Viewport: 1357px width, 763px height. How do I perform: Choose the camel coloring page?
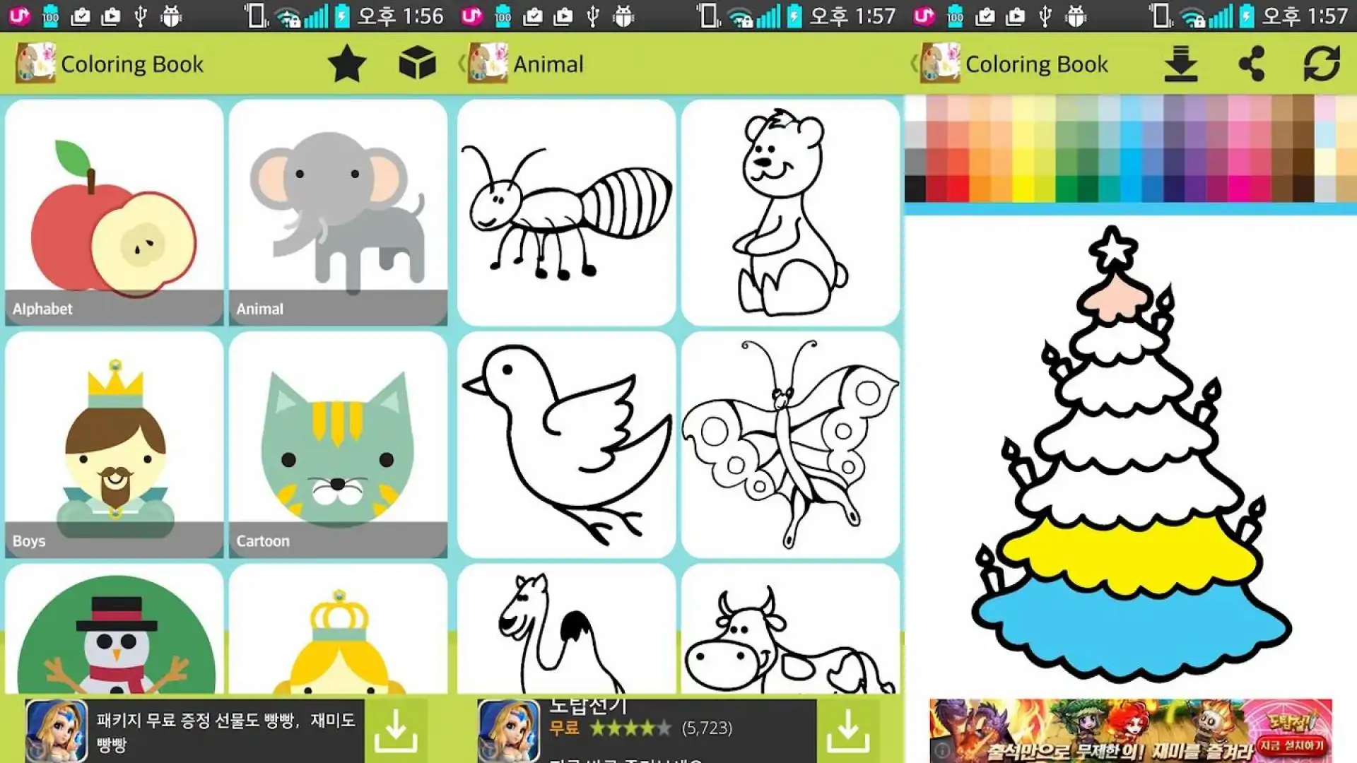566,629
